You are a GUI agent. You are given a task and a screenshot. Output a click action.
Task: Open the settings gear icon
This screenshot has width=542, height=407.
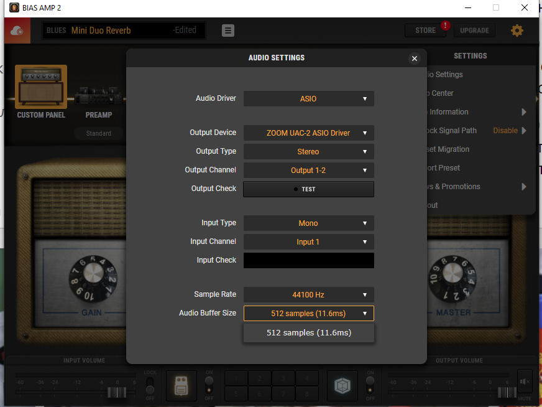(517, 30)
